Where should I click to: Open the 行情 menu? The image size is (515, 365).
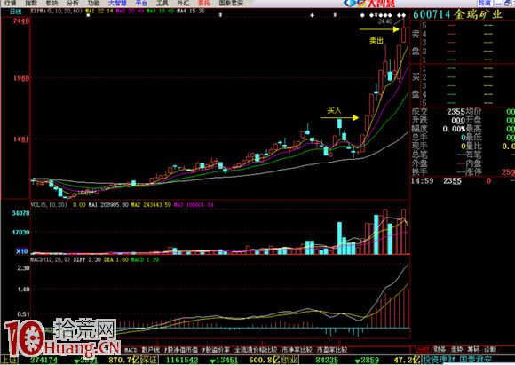click(x=10, y=3)
